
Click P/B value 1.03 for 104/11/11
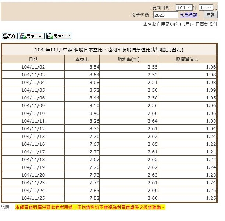(x=211, y=121)
